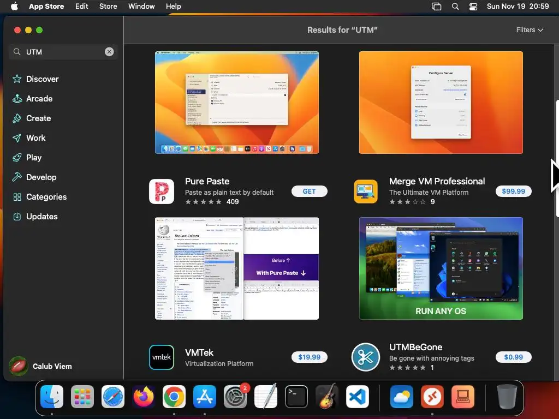Open TextEdit from the Dock
559x419 pixels.
[x=266, y=397]
